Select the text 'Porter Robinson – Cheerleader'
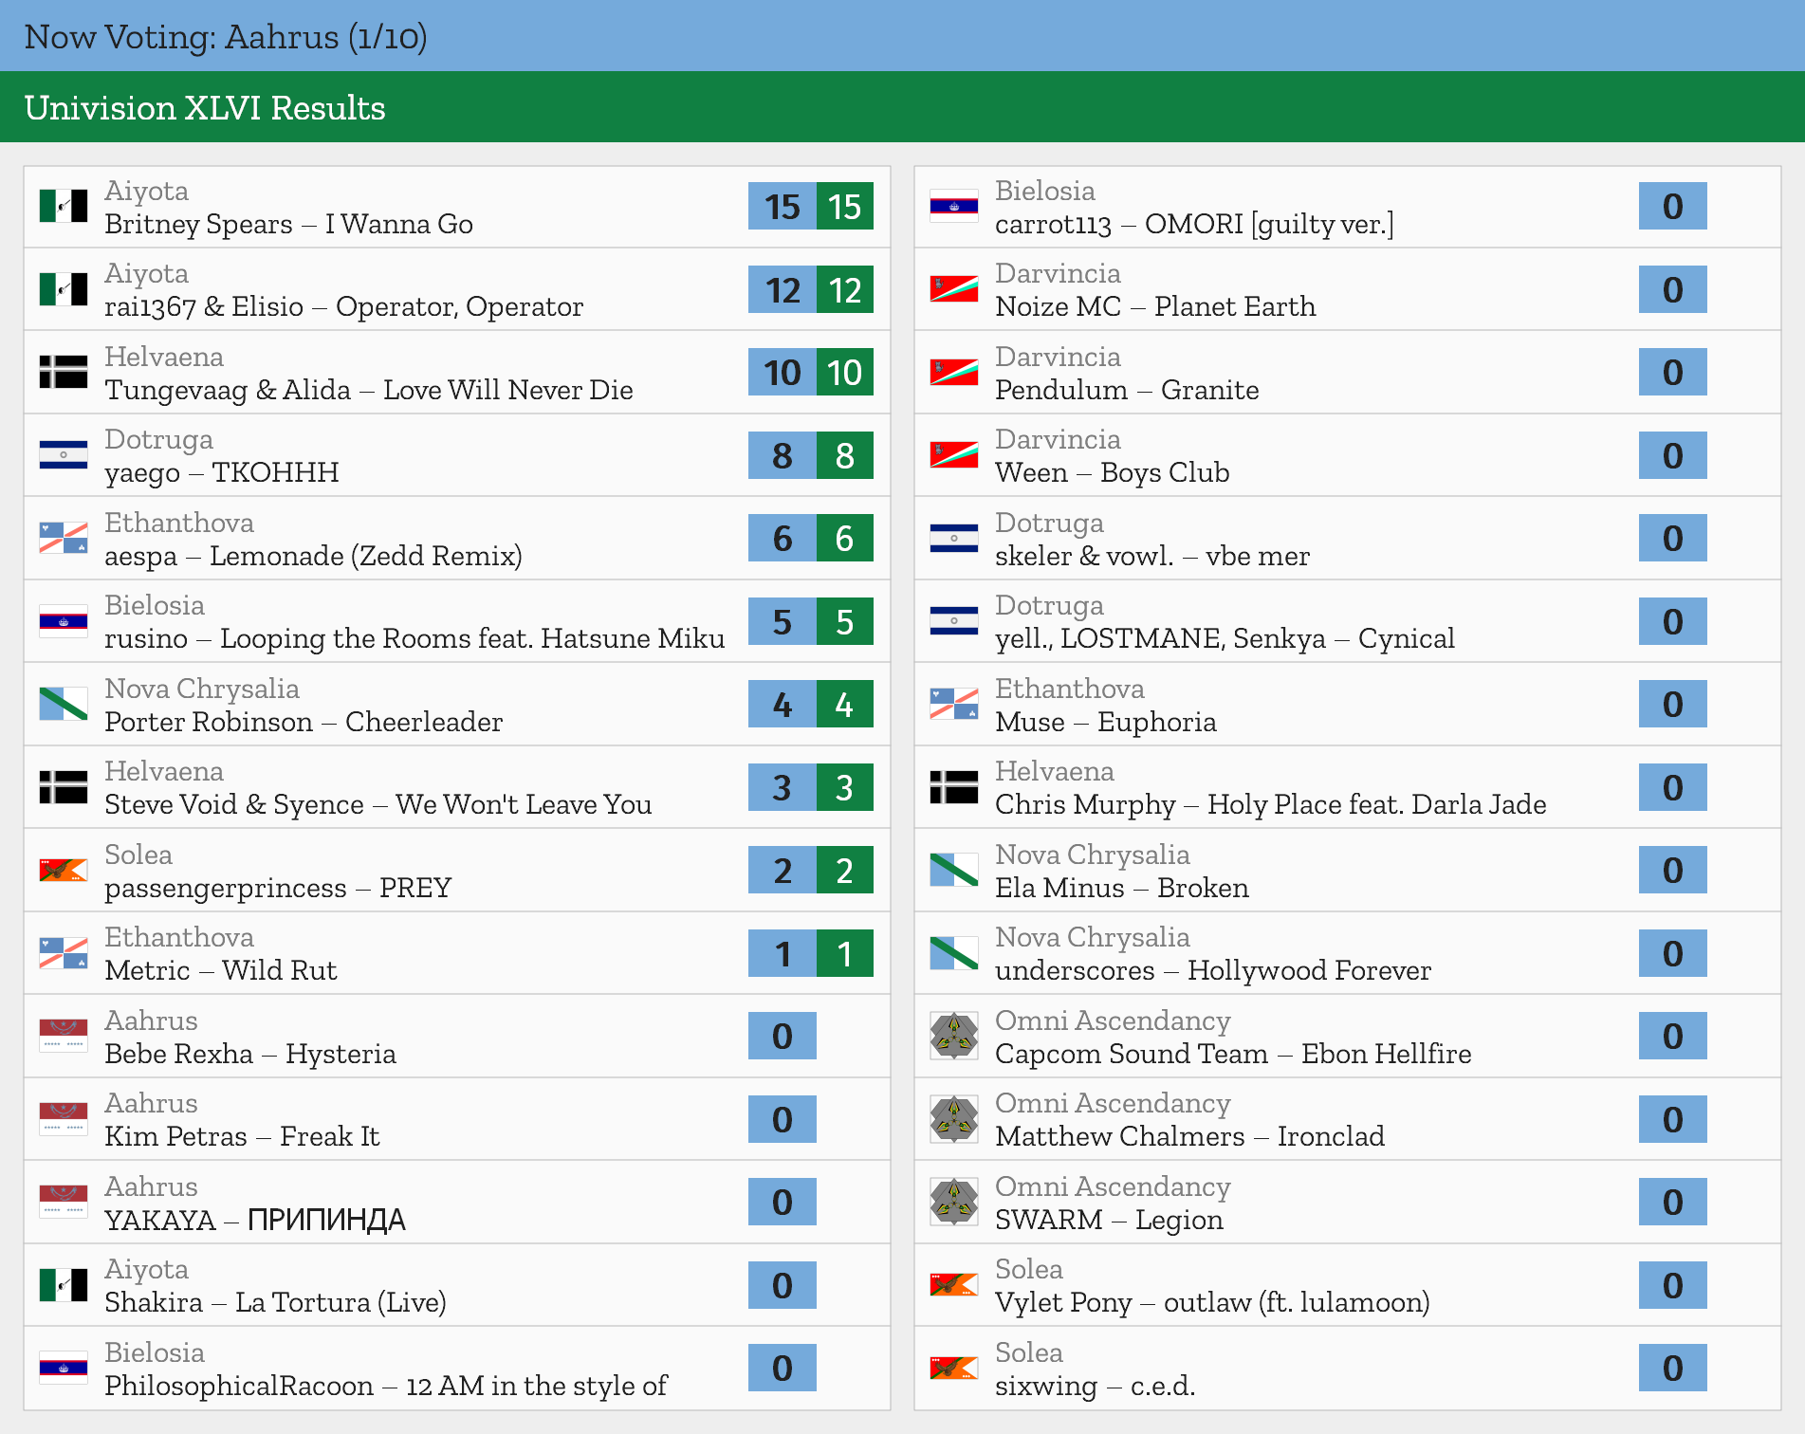 click(304, 722)
